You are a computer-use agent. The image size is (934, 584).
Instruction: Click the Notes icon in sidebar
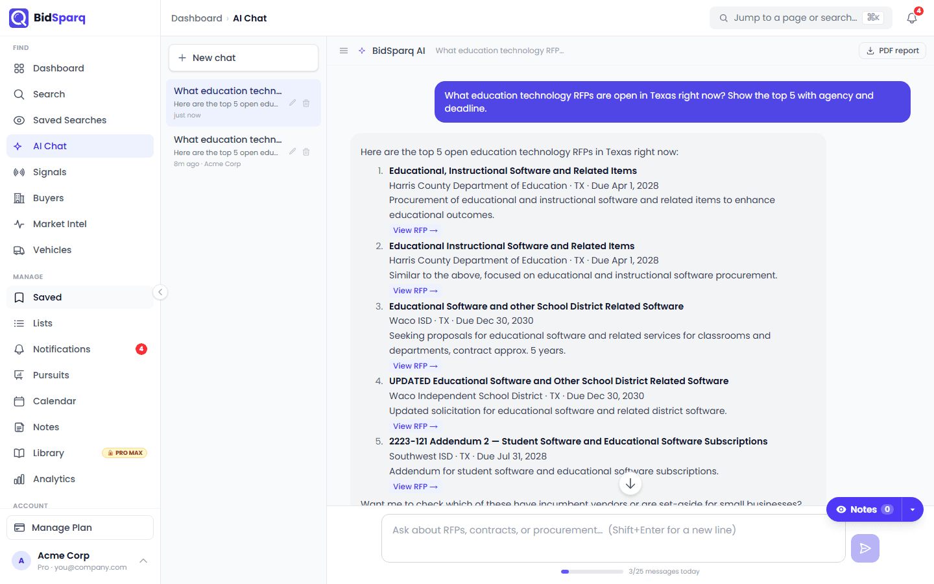[19, 427]
